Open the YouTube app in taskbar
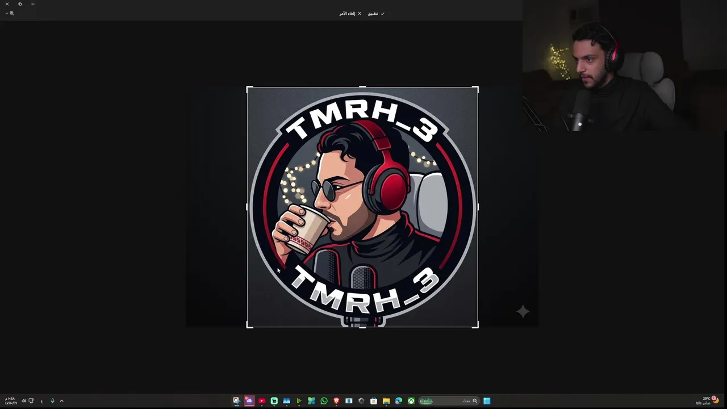This screenshot has width=727, height=409. 262,400
